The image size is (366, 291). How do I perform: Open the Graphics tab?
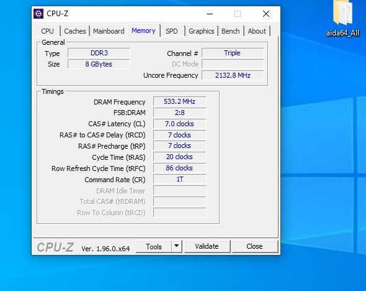[x=202, y=31]
